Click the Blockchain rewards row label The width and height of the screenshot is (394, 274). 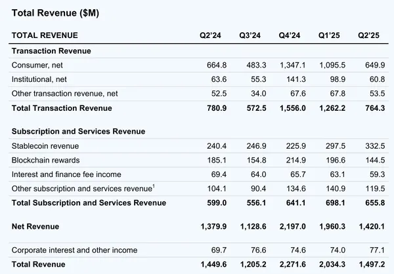tap(45, 160)
